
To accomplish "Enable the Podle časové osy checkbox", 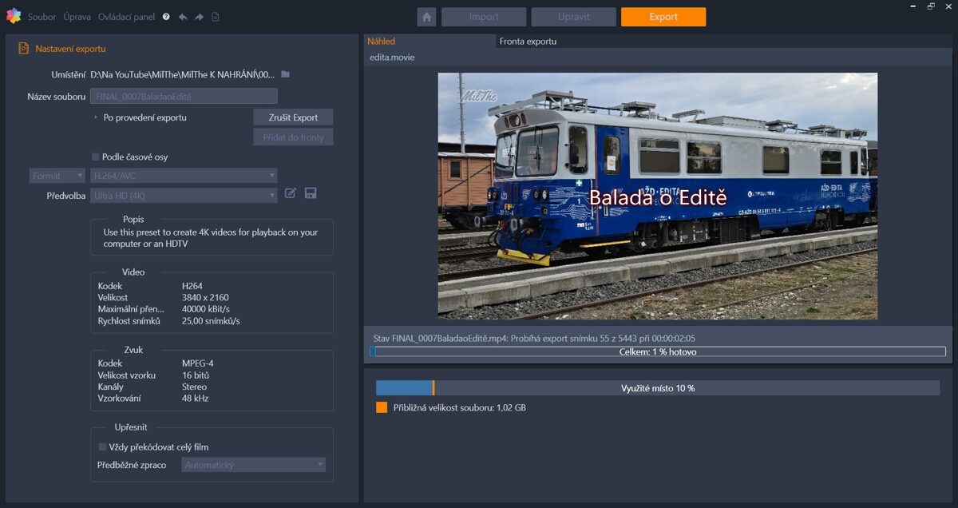I will (94, 157).
